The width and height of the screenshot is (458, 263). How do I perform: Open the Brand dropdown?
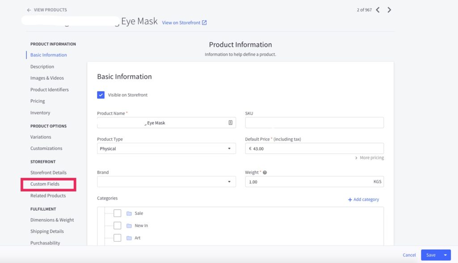tap(166, 182)
